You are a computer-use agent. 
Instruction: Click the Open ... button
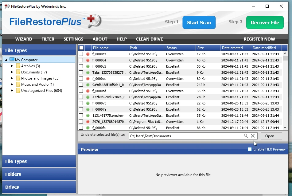pos(271,136)
